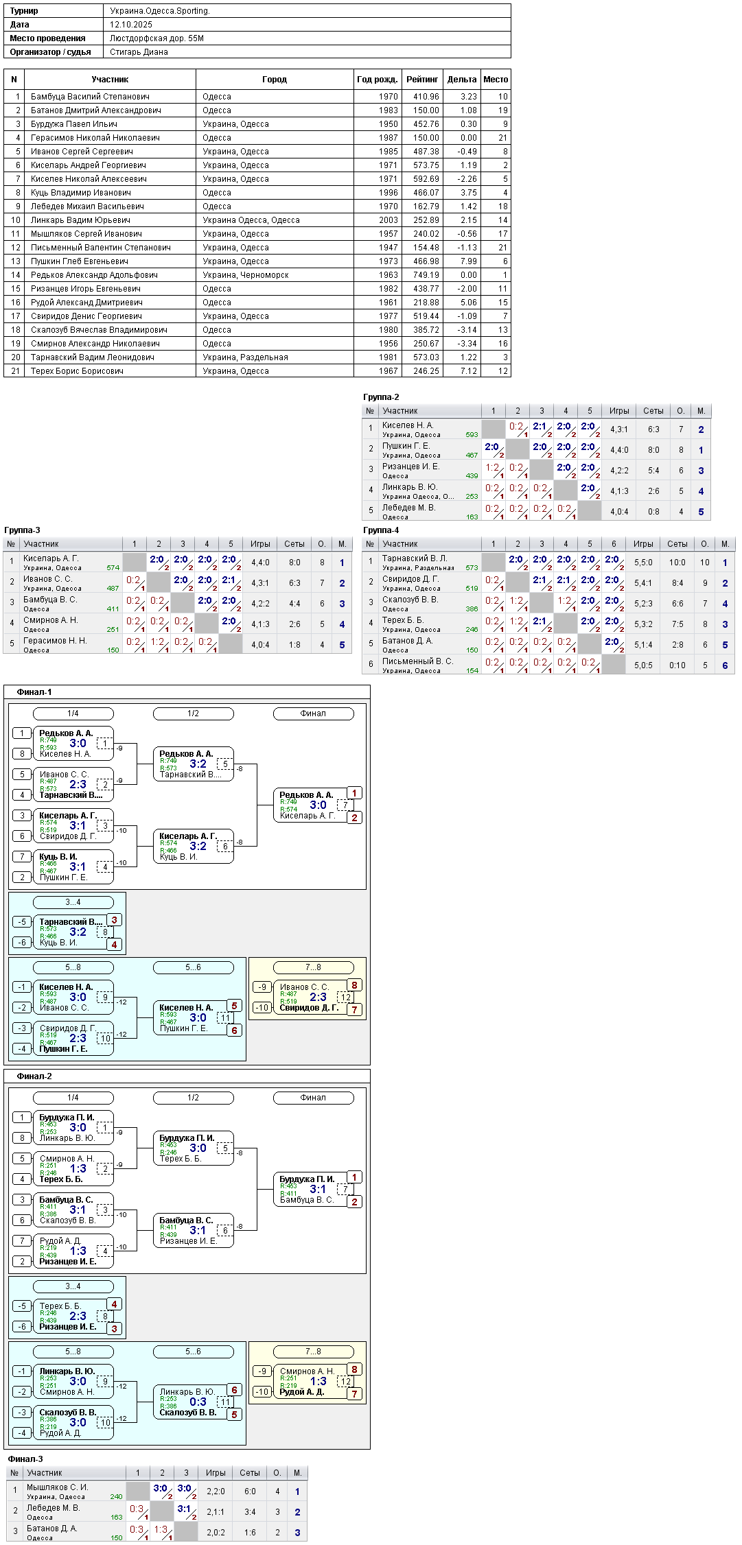Image resolution: width=742 pixels, height=1545 pixels.
Task: Select the Место column header
Action: (x=496, y=80)
